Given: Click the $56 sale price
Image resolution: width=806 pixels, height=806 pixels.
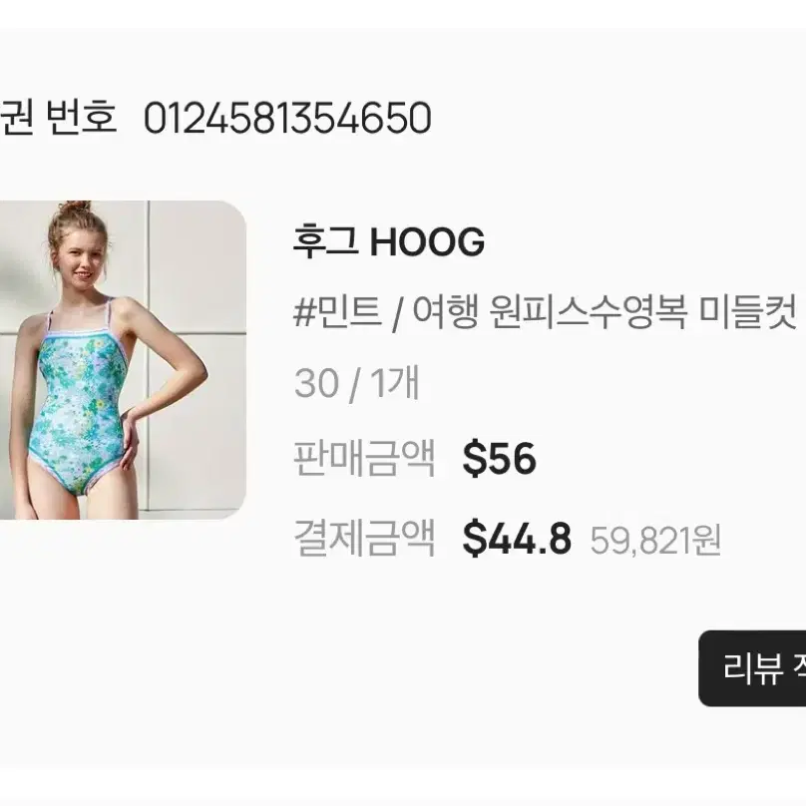Looking at the screenshot, I should click(x=499, y=458).
